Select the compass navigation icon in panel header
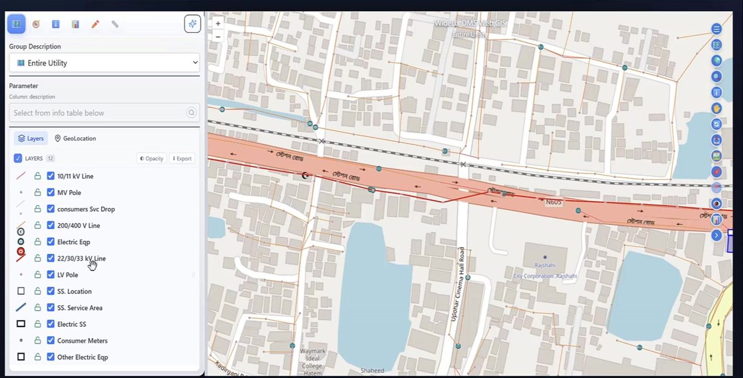Screen dimensions: 743x378 point(36,24)
